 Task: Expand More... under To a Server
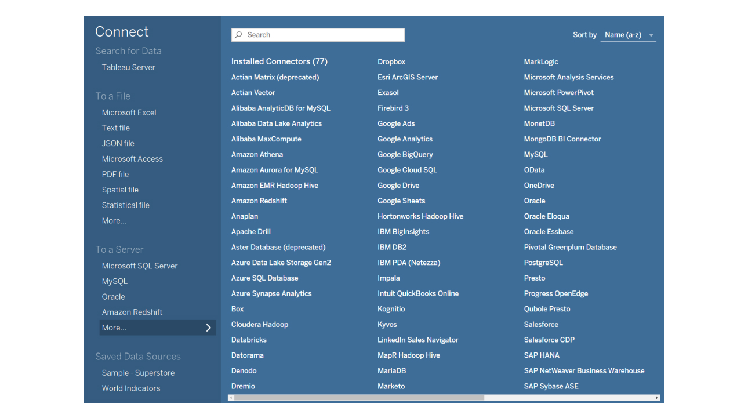click(x=158, y=328)
